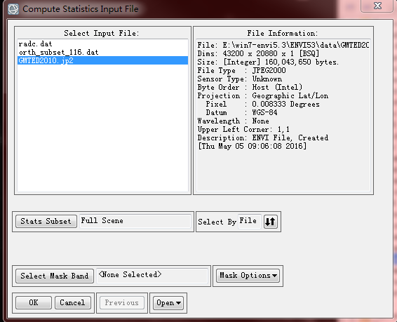Viewport: 397px width, 322px height.
Task: Open the Stats Subset dialog
Action: [46, 222]
